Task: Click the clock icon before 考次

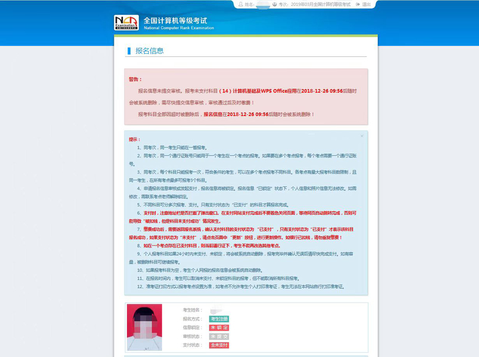Action: (275, 4)
